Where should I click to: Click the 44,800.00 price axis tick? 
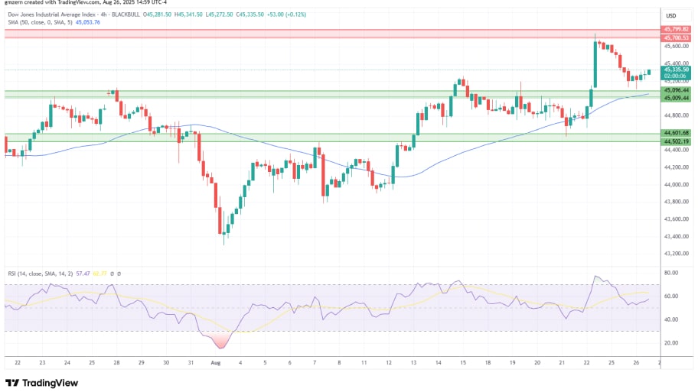pyautogui.click(x=677, y=115)
